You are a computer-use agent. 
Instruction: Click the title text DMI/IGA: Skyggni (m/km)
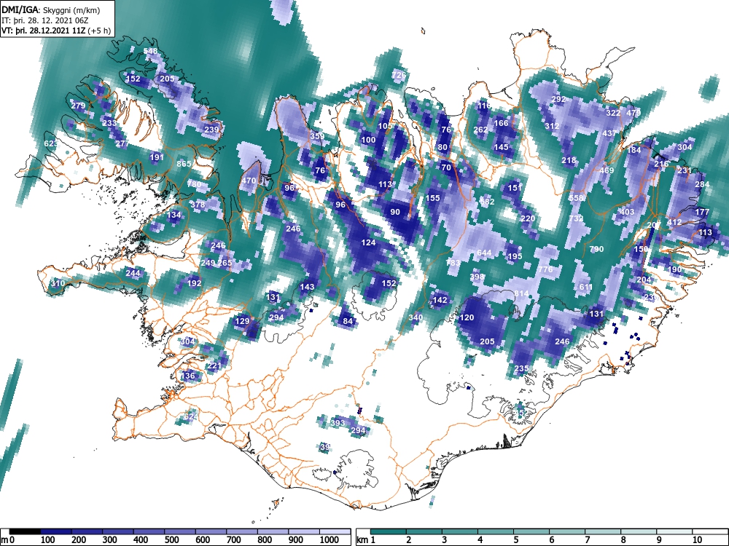(51, 9)
